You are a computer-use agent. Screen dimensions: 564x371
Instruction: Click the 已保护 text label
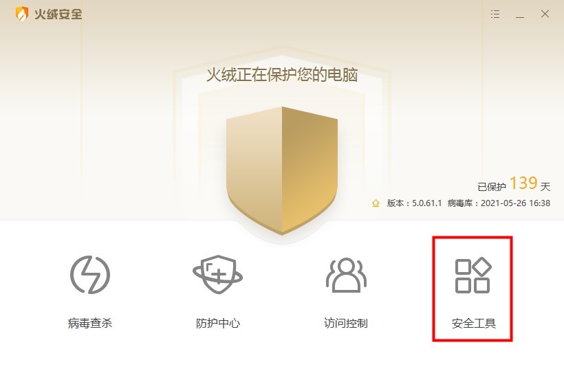click(x=492, y=187)
